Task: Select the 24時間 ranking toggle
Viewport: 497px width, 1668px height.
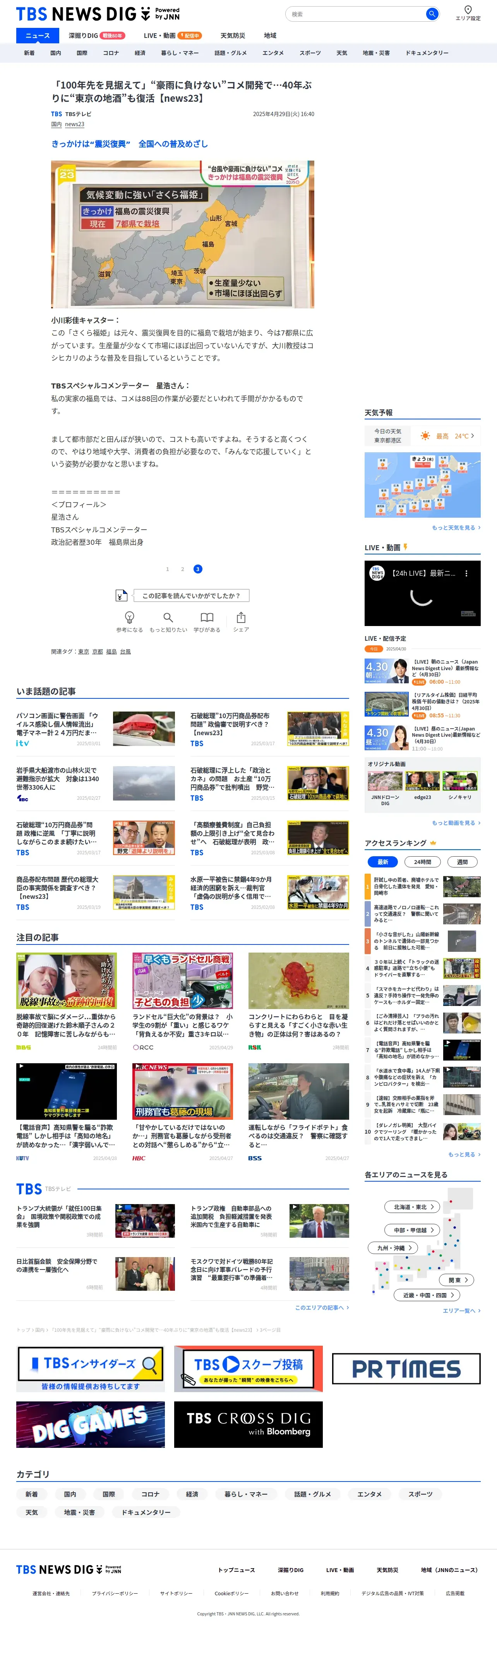Action: [x=422, y=862]
